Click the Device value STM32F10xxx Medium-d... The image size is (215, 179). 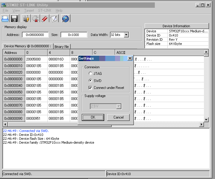[188, 31]
